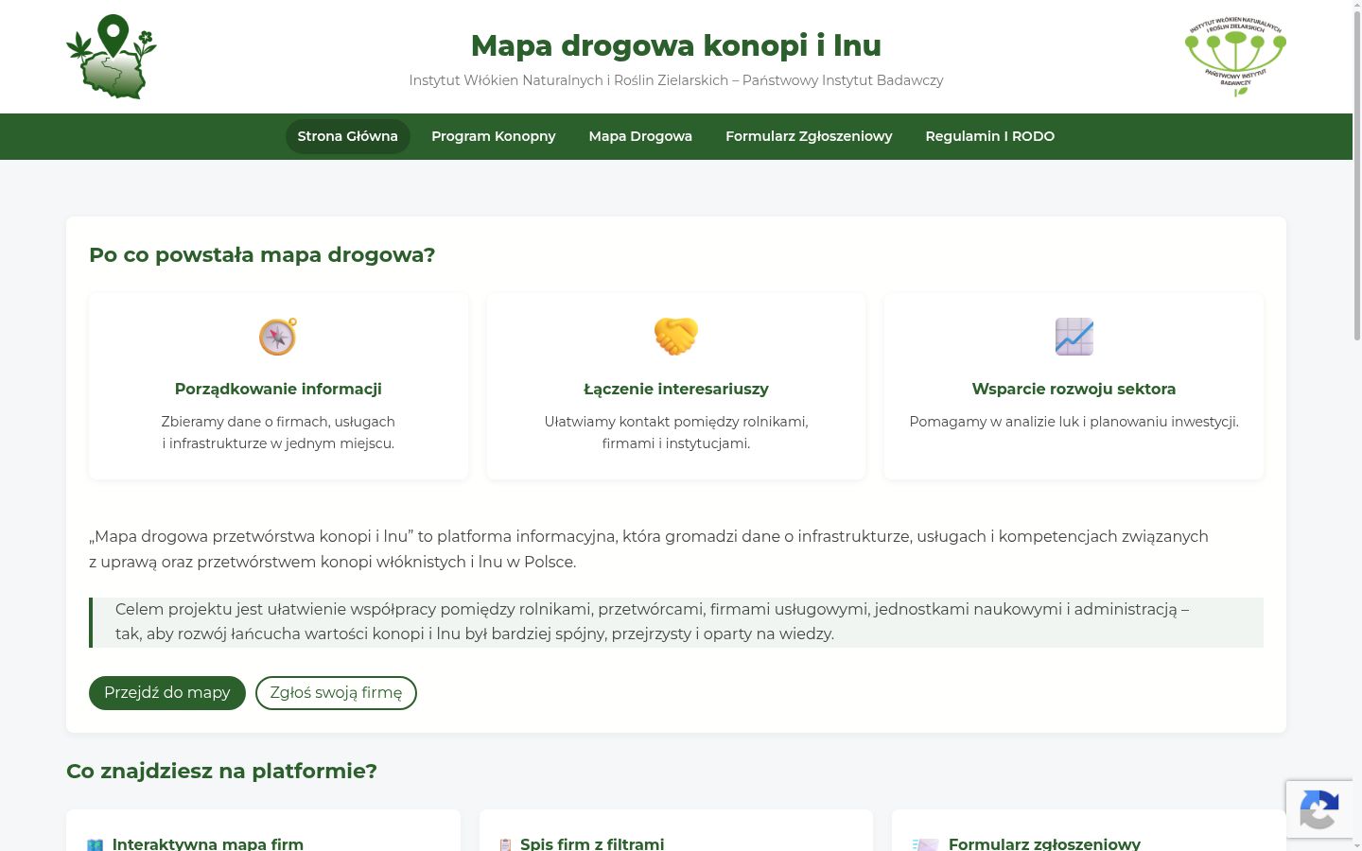
Task: Click the Interaktywna mapa firm heading
Action: point(208,843)
